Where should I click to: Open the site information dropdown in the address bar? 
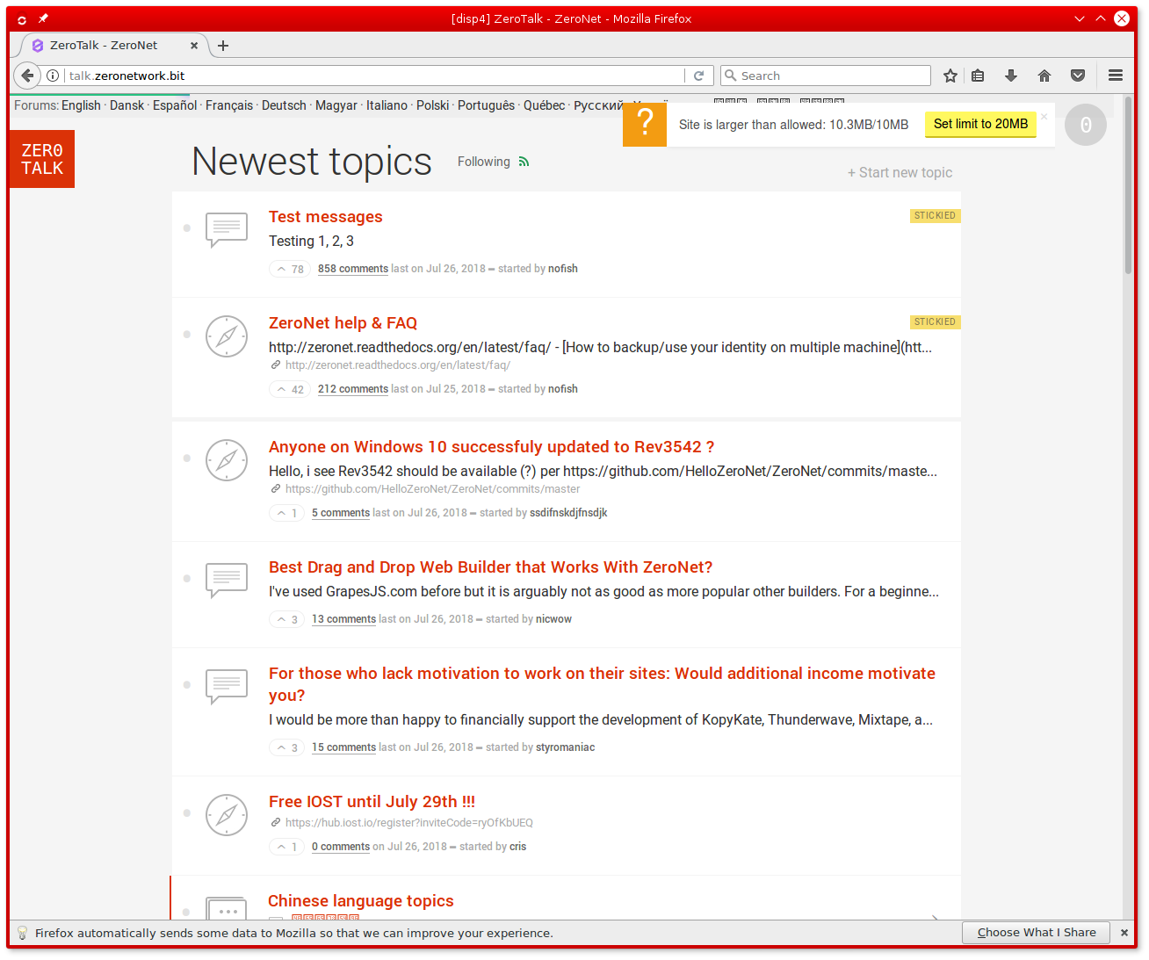[53, 76]
